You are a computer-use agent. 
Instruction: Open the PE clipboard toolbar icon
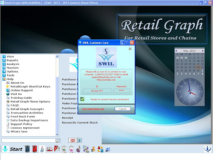click(x=71, y=149)
